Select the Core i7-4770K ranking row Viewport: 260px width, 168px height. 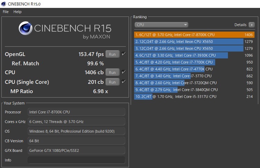click(194, 69)
